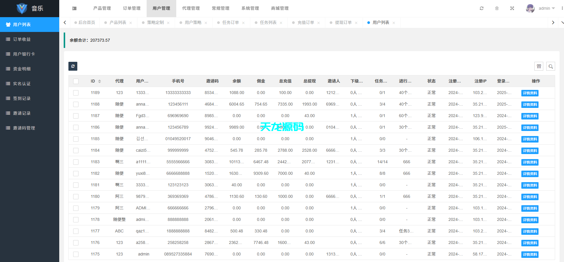Check the row checkbox for ID 1187

coord(76,116)
